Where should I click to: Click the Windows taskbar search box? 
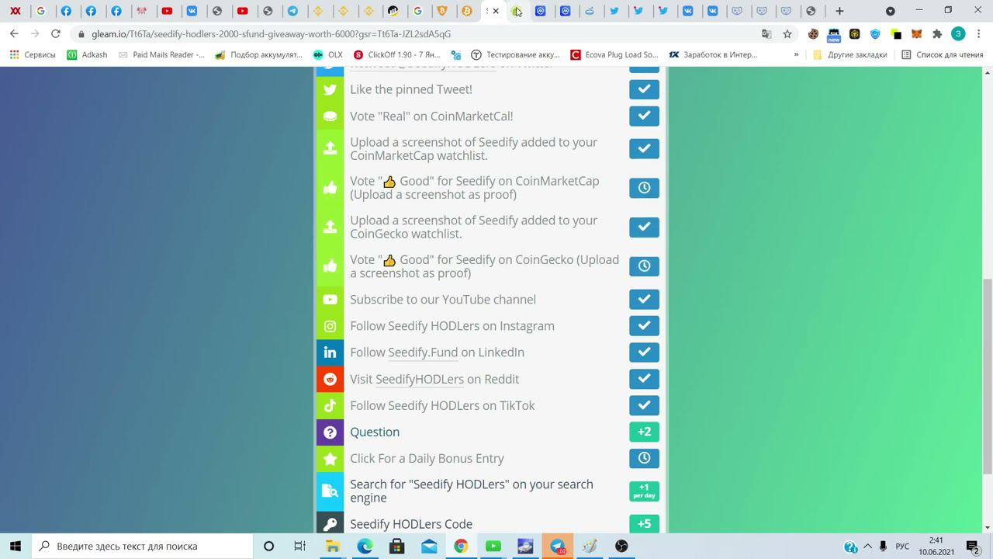click(143, 546)
